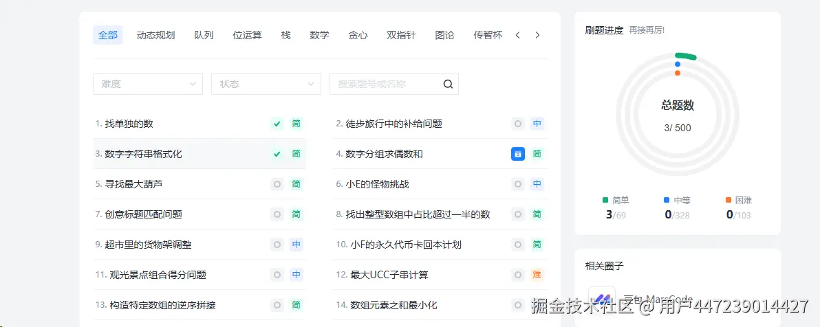Open the 豆包 MarsCode circle logo
820x327 pixels.
pos(602,300)
